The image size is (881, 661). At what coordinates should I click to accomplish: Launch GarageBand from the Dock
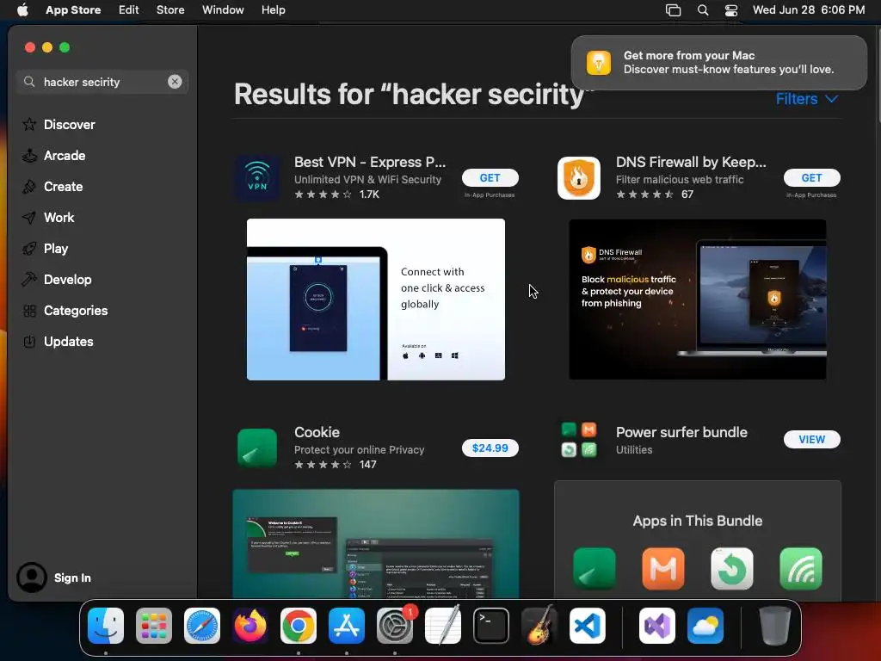[x=539, y=626]
